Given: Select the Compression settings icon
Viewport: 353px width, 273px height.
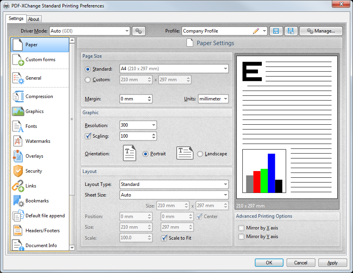Looking at the screenshot, I should coord(17,96).
